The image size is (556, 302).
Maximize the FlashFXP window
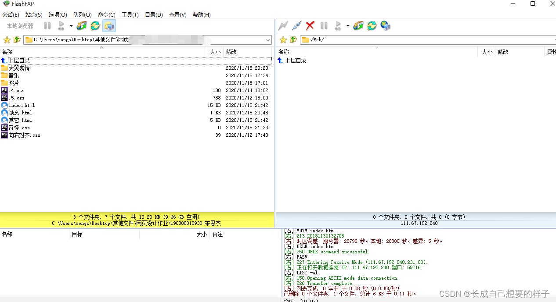tap(533, 4)
